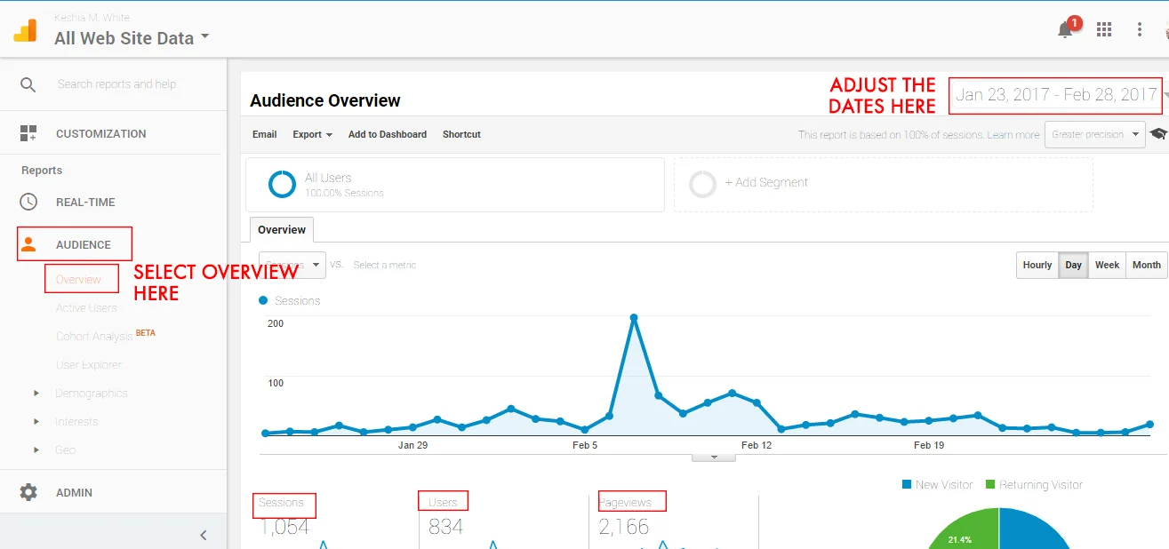1169x549 pixels.
Task: Click the New Visitor blue legend swatch
Action: coord(907,484)
